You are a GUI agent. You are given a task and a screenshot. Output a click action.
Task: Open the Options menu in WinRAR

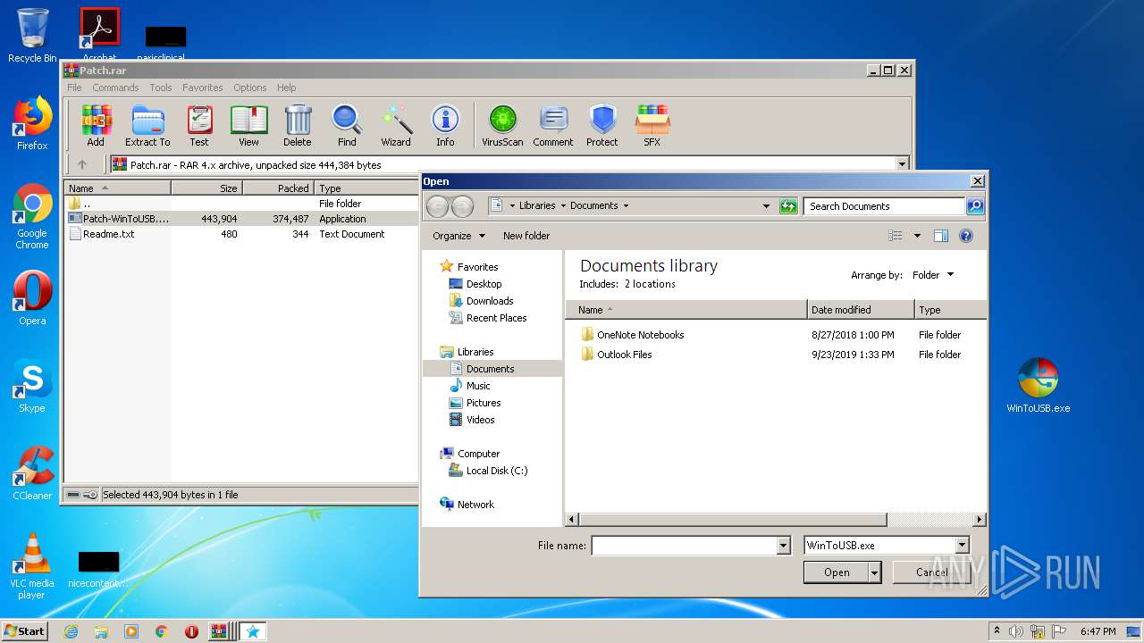pyautogui.click(x=250, y=88)
